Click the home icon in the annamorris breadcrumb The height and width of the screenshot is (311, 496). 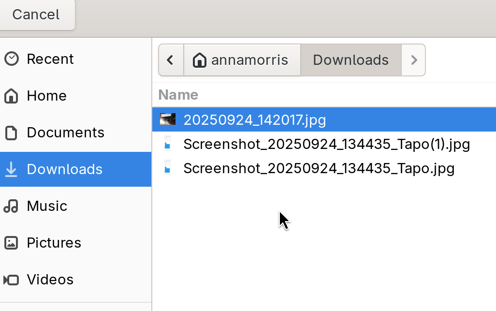[x=199, y=60]
